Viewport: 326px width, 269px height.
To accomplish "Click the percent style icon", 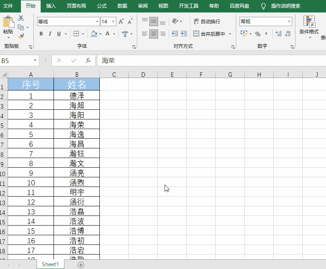I will [x=258, y=34].
